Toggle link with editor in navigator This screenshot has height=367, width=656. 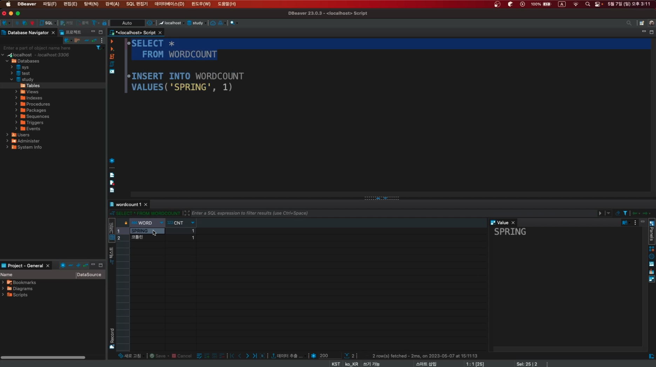point(94,40)
